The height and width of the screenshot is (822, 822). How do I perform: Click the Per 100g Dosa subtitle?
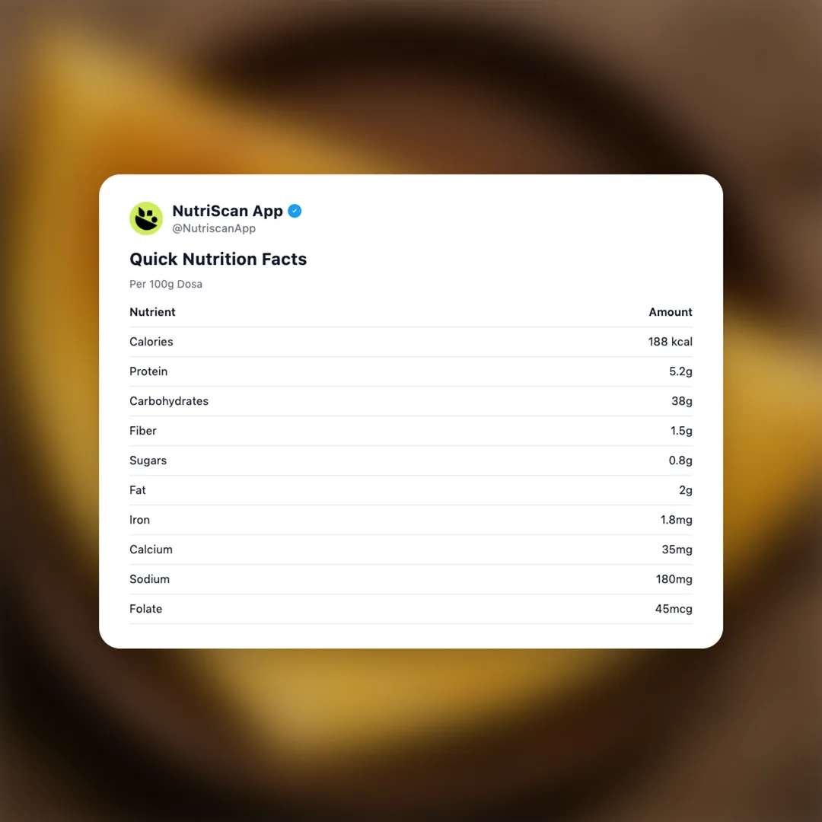tap(166, 284)
